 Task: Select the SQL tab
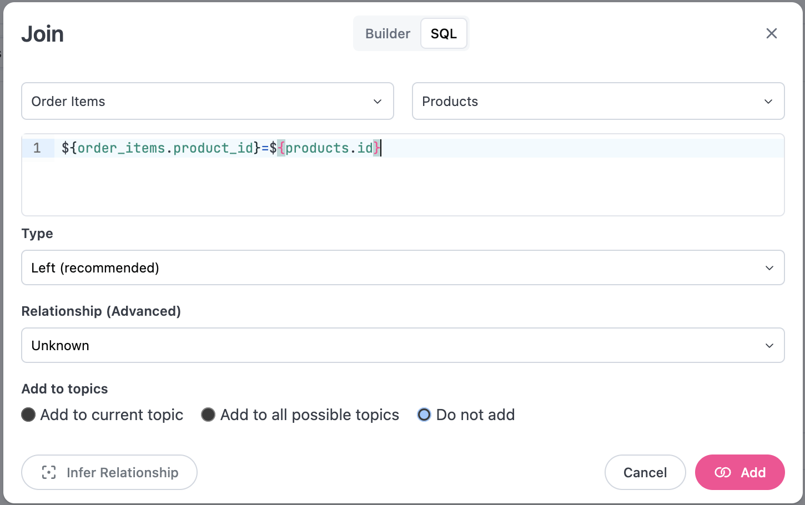coord(444,34)
